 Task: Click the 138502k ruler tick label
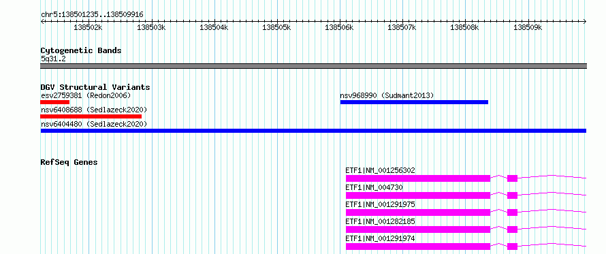(x=88, y=27)
